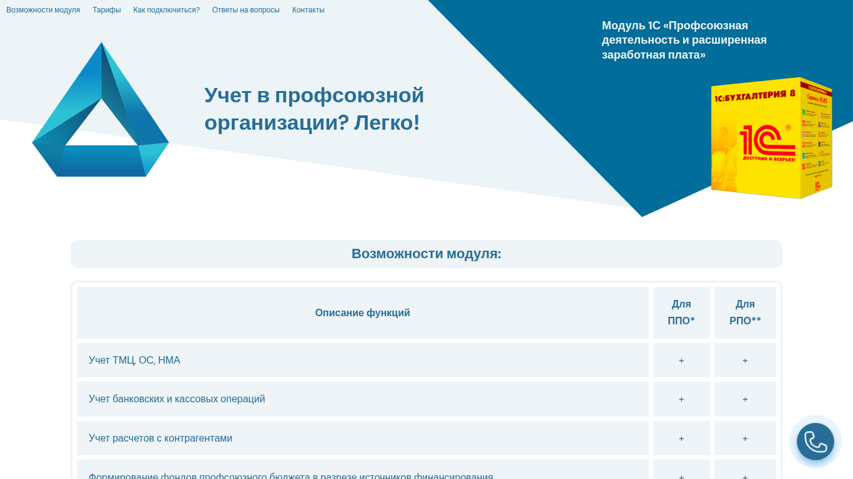Select row «Учет расчетов с контрагентами»
Screen dimensions: 853x479
pyautogui.click(x=363, y=438)
